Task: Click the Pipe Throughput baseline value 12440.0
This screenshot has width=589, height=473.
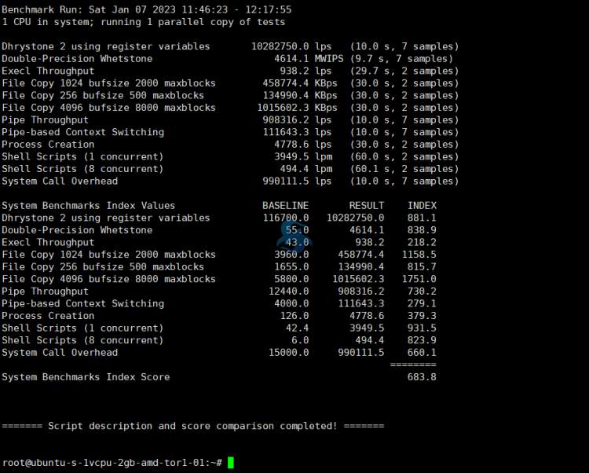Action: (x=286, y=291)
